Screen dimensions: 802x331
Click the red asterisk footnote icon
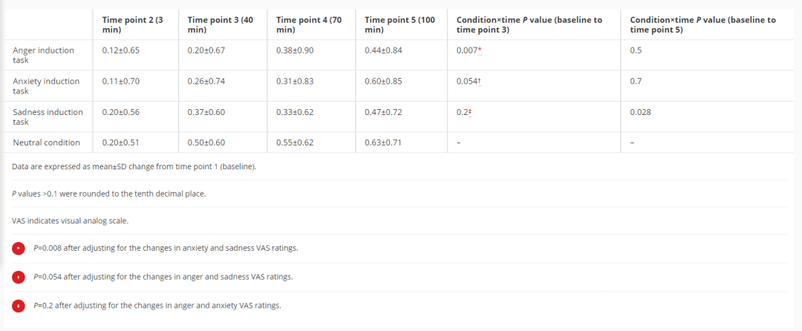(x=19, y=248)
